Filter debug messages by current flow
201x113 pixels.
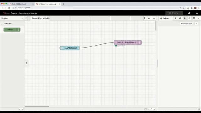click(x=186, y=24)
